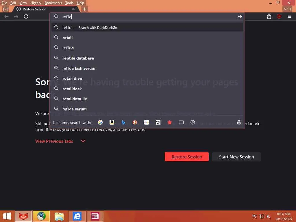
Task: Select 'retild — Search with DuckDuckGo' row
Action: pyautogui.click(x=147, y=27)
